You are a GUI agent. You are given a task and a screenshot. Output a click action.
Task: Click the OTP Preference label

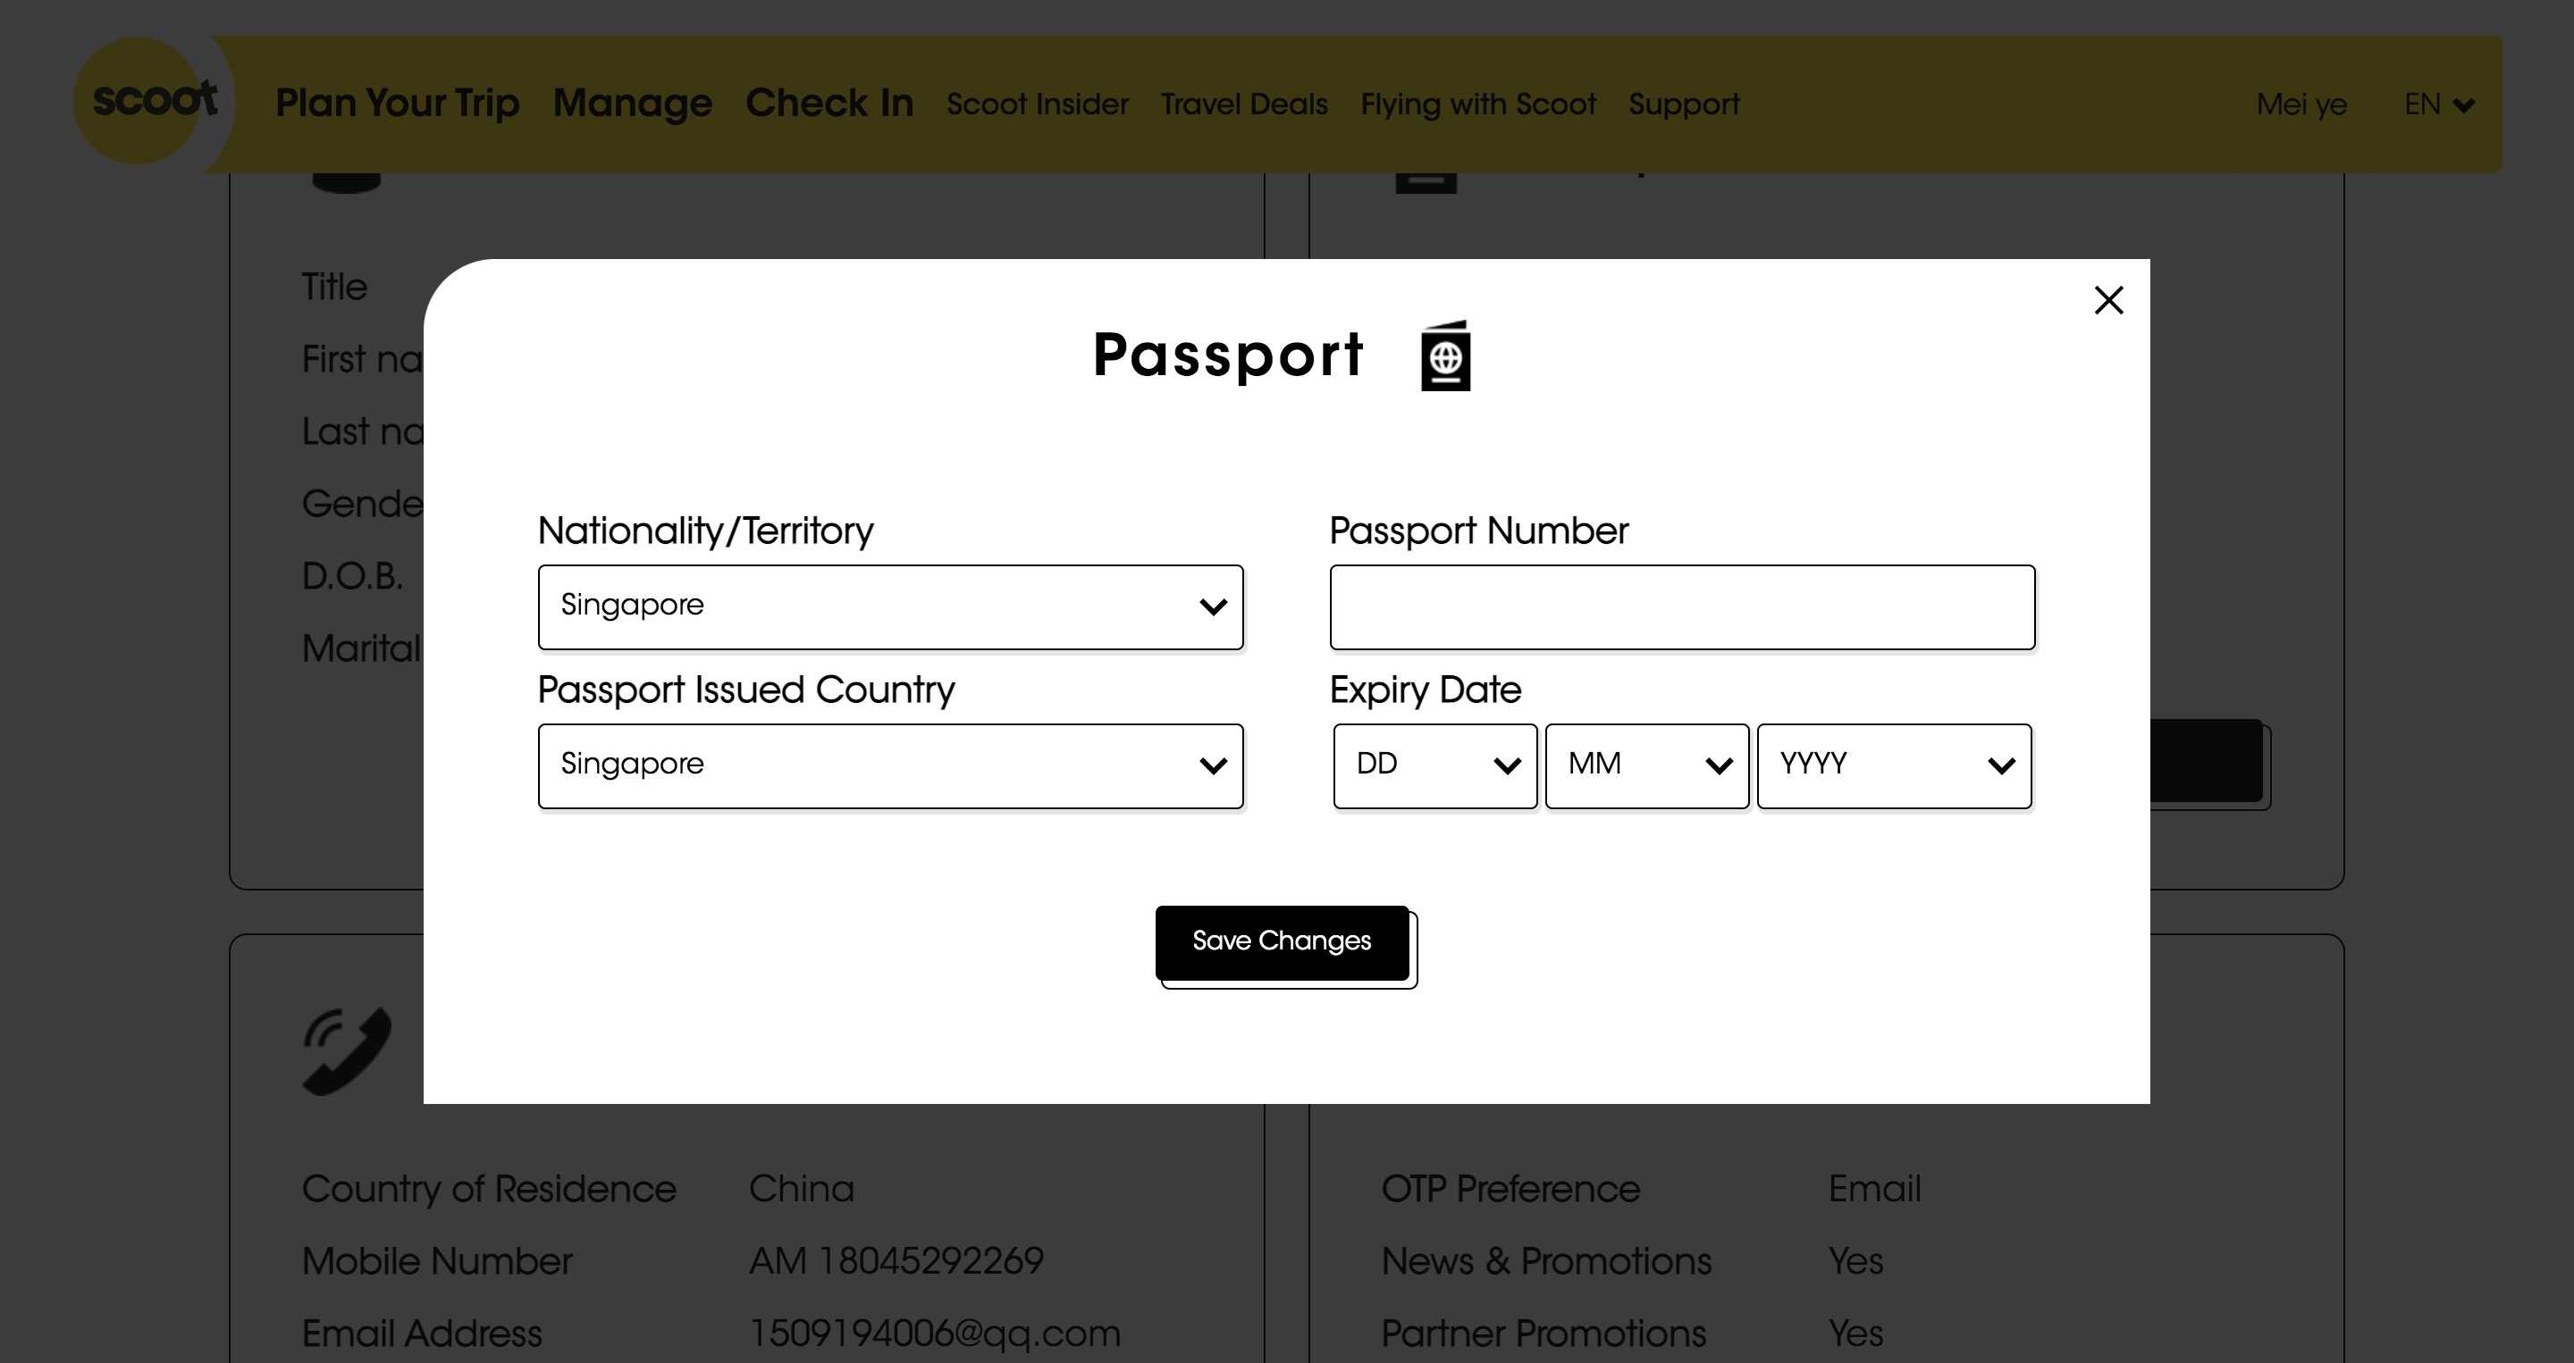click(x=1510, y=1188)
